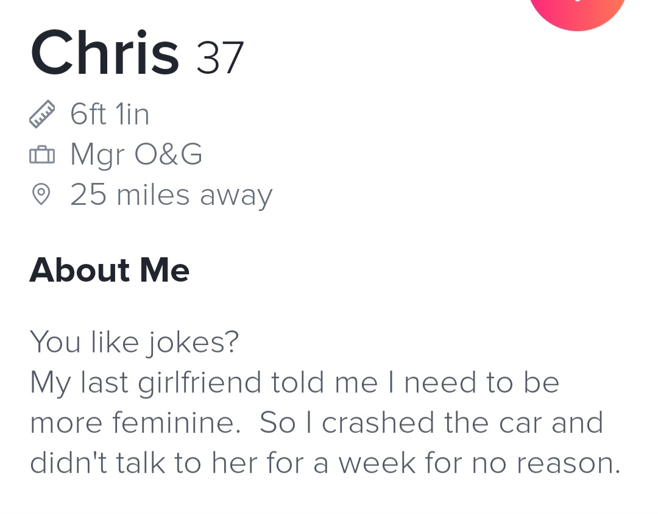
Task: Tap the Mgr O&G job title
Action: pos(136,155)
